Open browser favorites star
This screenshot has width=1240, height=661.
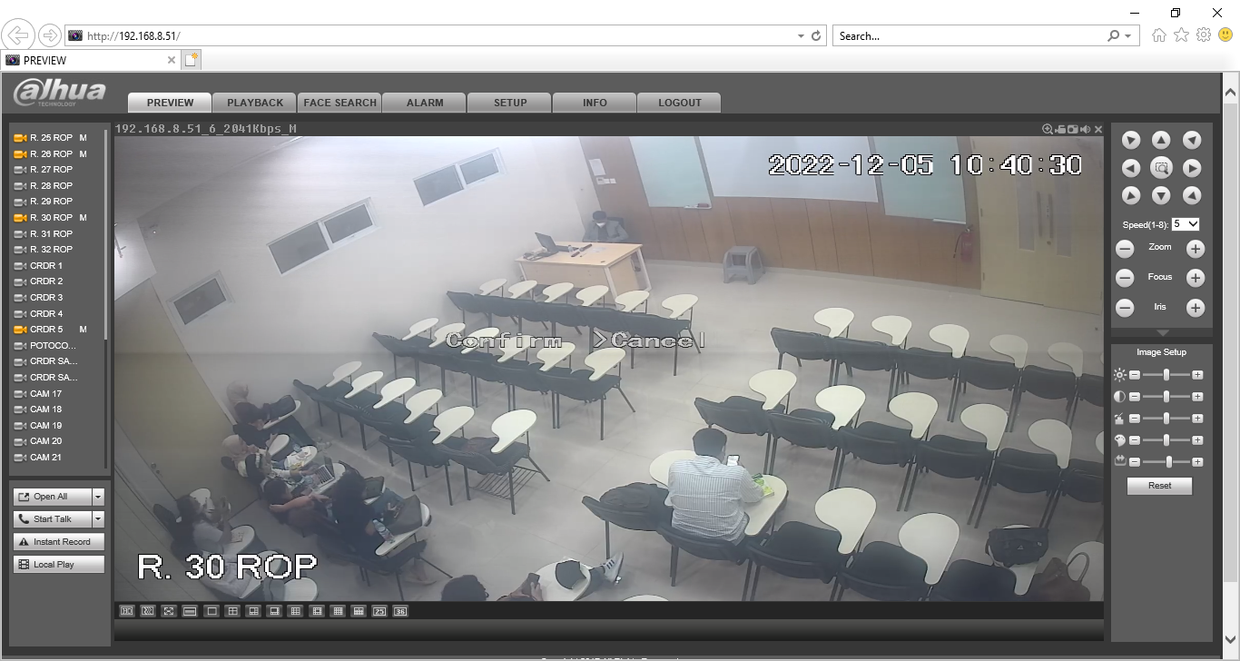[x=1181, y=35]
